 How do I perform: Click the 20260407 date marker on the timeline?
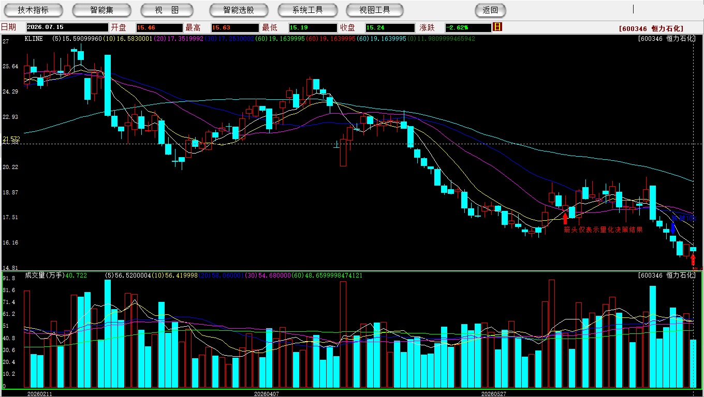pos(267,393)
